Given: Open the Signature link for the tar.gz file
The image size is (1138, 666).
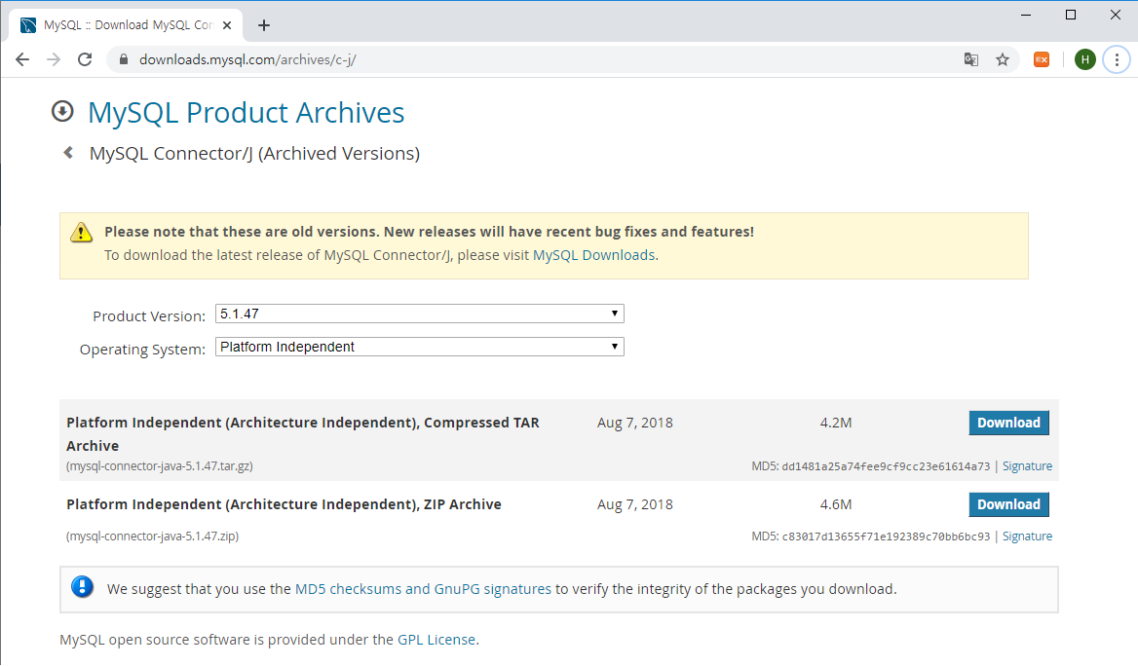Looking at the screenshot, I should [1027, 466].
